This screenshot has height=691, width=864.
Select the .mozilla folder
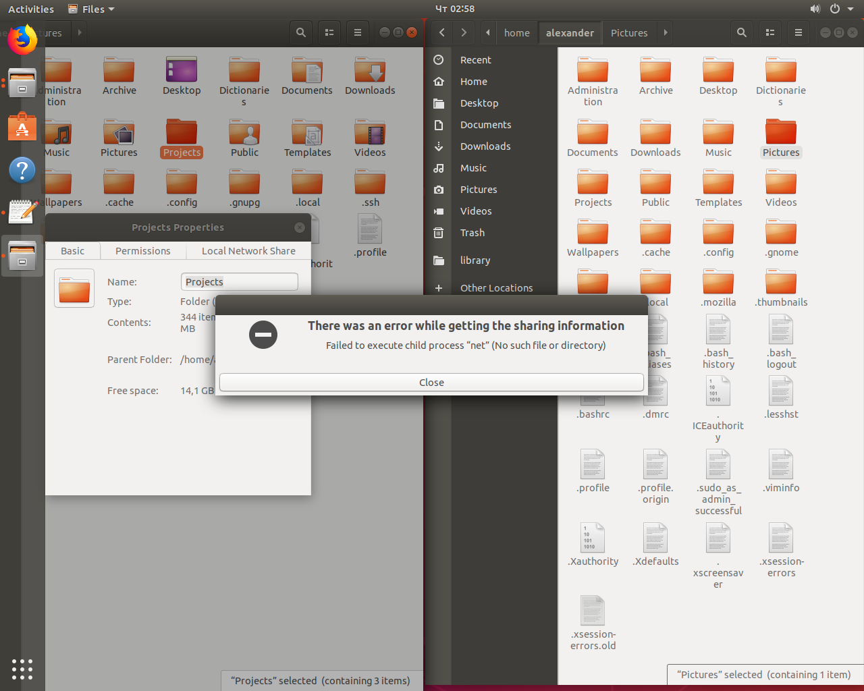tap(718, 288)
